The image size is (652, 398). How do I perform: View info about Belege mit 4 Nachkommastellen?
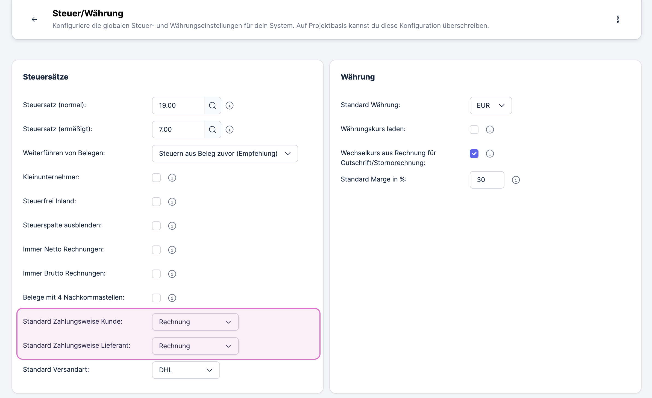(x=172, y=298)
